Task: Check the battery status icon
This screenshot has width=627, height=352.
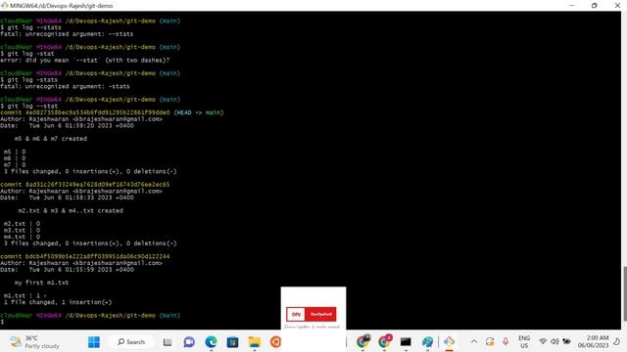Action: point(566,341)
